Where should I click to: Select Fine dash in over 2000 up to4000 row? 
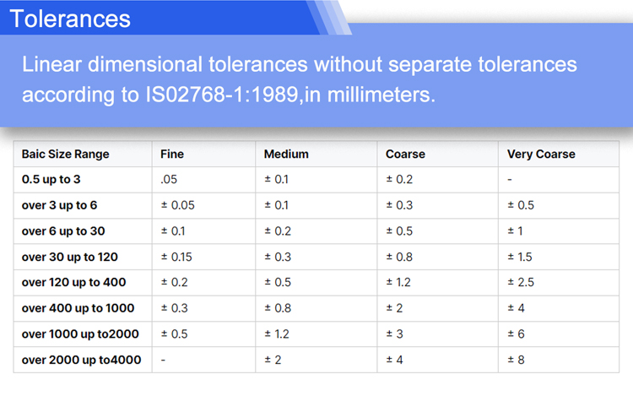[x=163, y=360]
